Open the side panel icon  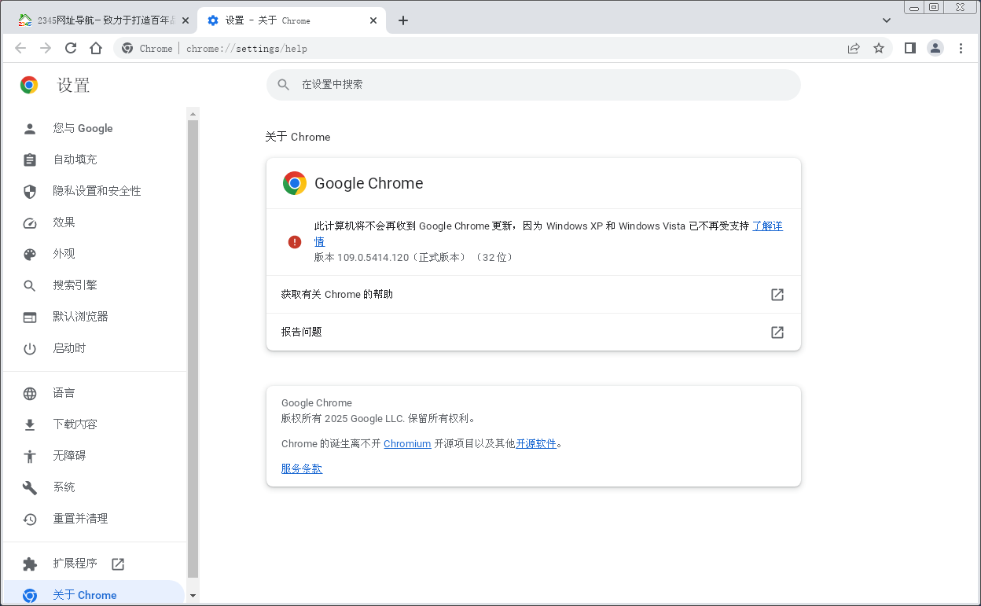pos(910,48)
